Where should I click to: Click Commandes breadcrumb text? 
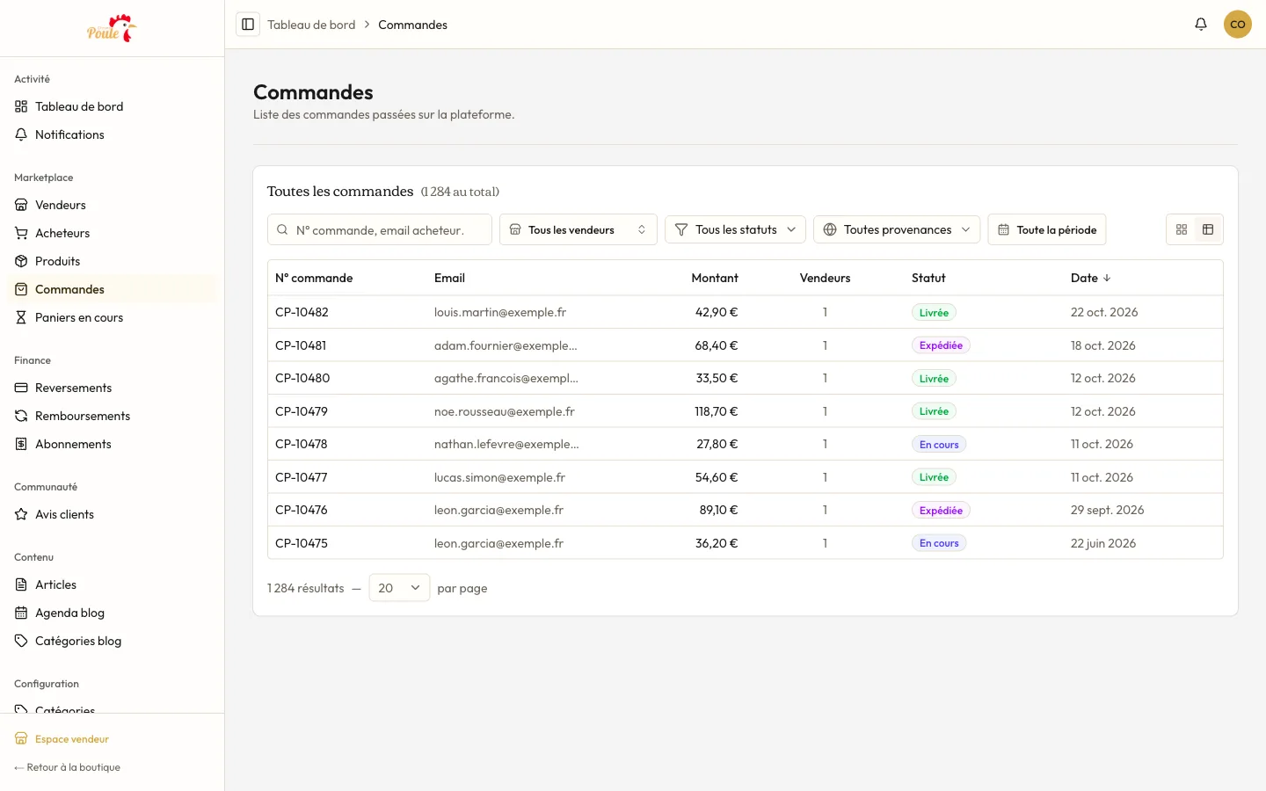pos(412,25)
